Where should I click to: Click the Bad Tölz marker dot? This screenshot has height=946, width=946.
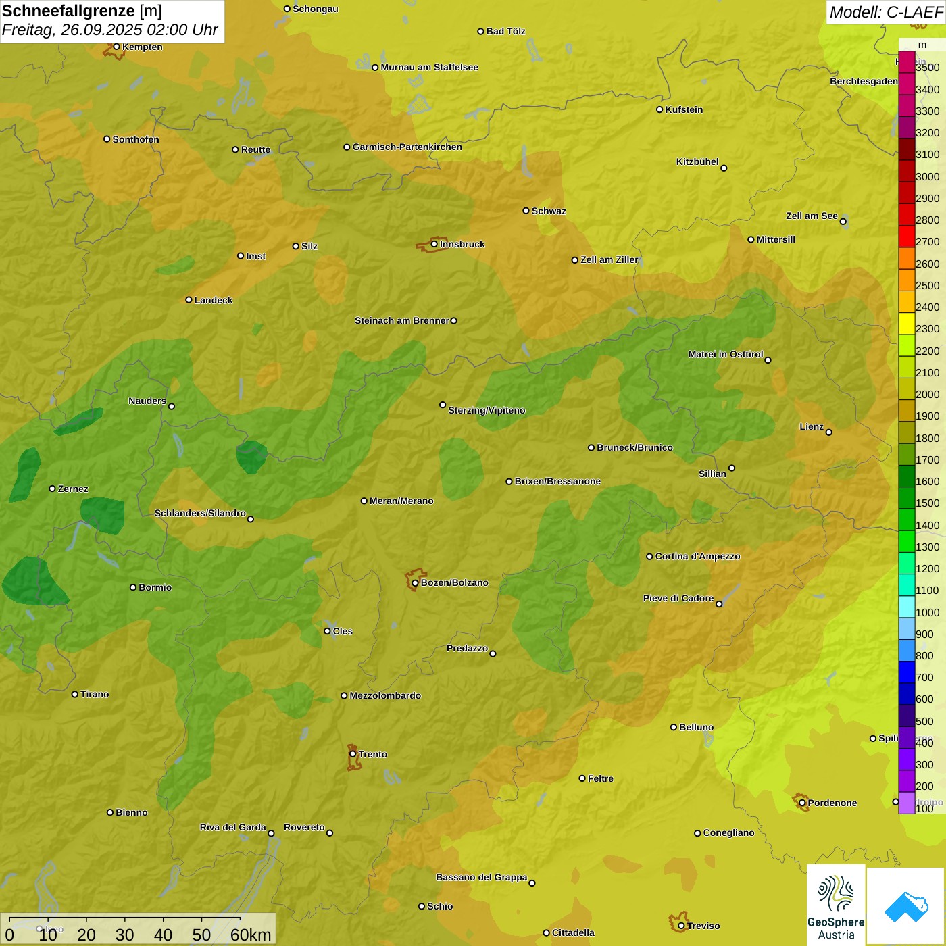coord(480,31)
